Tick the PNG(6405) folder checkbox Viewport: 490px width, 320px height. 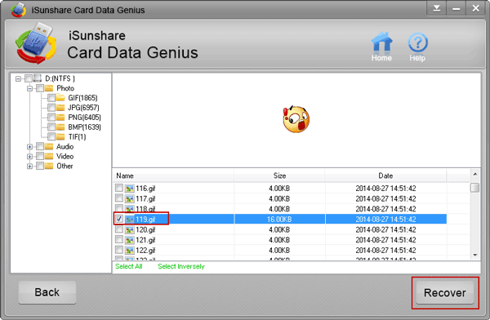[51, 118]
